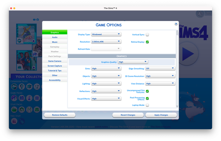Expand the Graphics Quality dropdown
Screen dimensions: 221x141
point(133,62)
